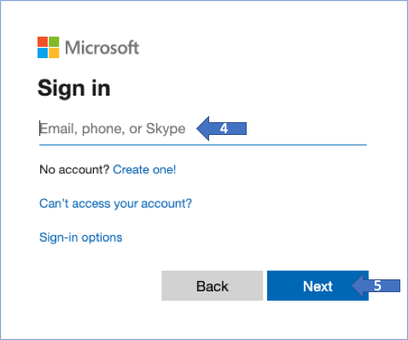Click the yellow square of Microsoft logo
The height and width of the screenshot is (340, 408).
tap(54, 53)
